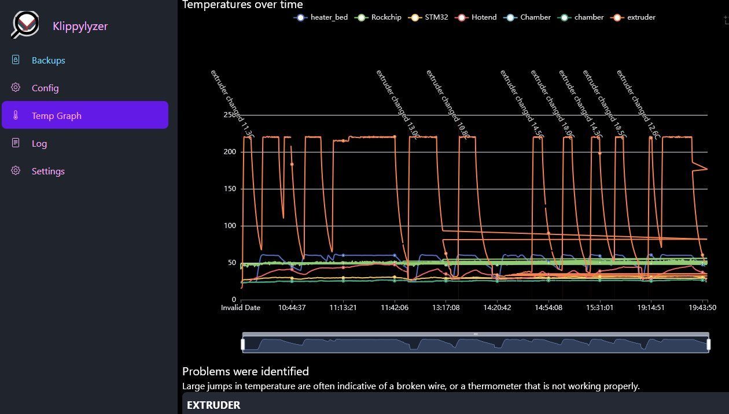Click the Klippylyzer magnifier logo
Screen dimensions: 729x414
click(x=25, y=25)
